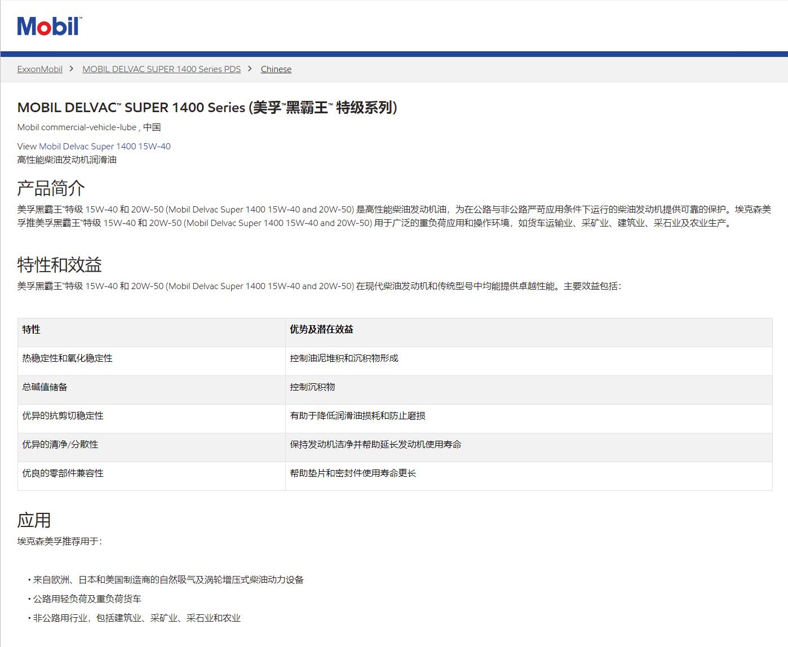Click the chevron after ExxonMobil breadcrumb
Screen dimensions: 788x647
tap(72, 68)
